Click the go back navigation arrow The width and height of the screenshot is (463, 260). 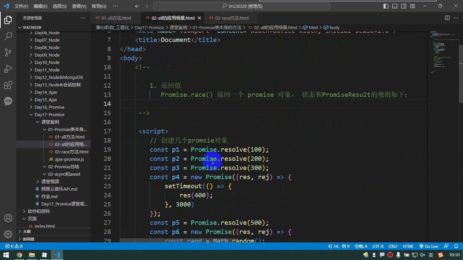pyautogui.click(x=137, y=6)
